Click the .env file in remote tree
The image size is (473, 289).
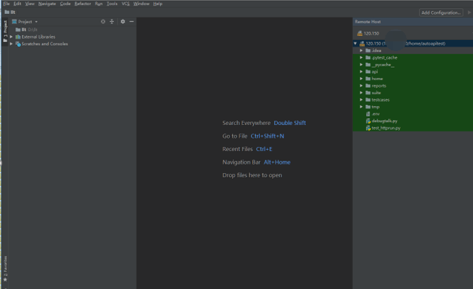375,114
